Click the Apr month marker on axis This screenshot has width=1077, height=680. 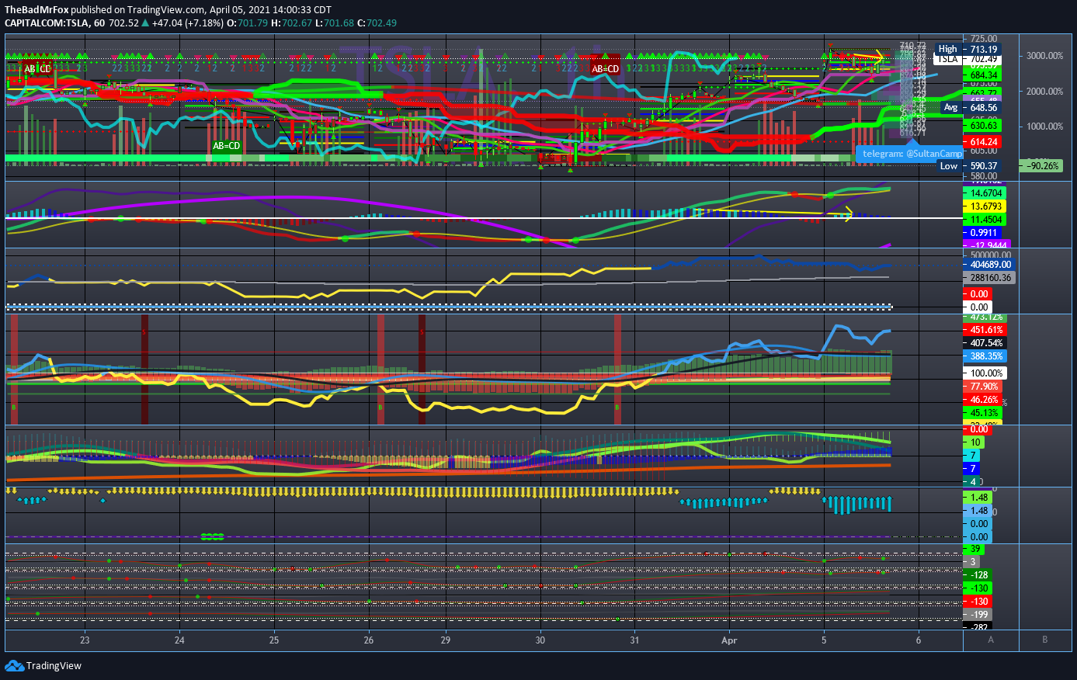click(729, 640)
